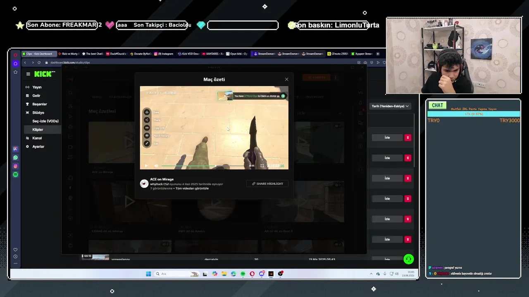
Task: Open Match History icon in video overlay
Action: pos(147,136)
